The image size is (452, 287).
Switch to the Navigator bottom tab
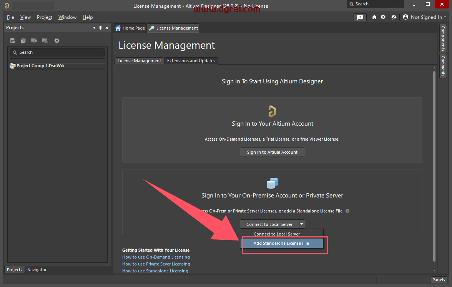point(37,270)
